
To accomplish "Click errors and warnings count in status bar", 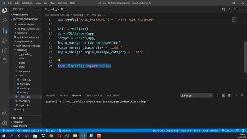I will [x=51, y=131].
